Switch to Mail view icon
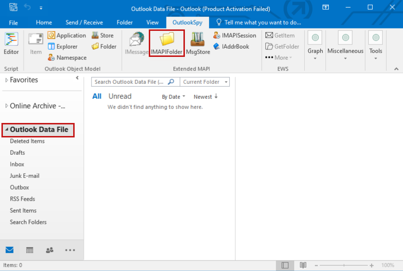This screenshot has height=271, width=403. [x=10, y=250]
